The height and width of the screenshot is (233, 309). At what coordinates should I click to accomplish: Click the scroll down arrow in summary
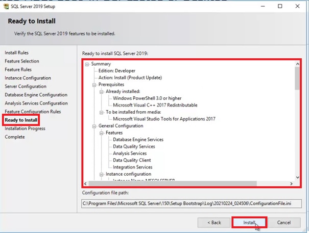297,177
